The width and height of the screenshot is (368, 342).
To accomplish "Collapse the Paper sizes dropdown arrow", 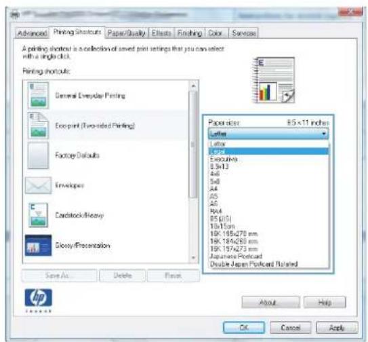I will coord(324,134).
